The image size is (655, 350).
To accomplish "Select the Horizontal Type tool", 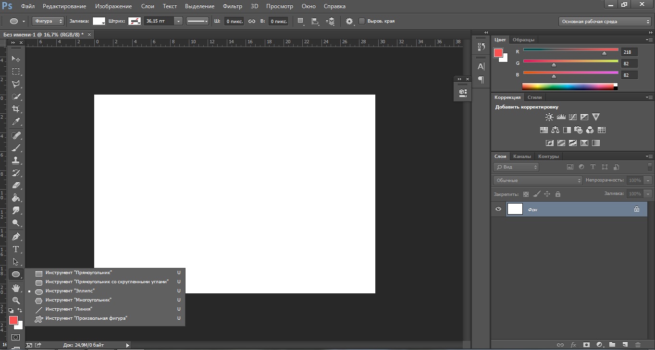I will [16, 249].
